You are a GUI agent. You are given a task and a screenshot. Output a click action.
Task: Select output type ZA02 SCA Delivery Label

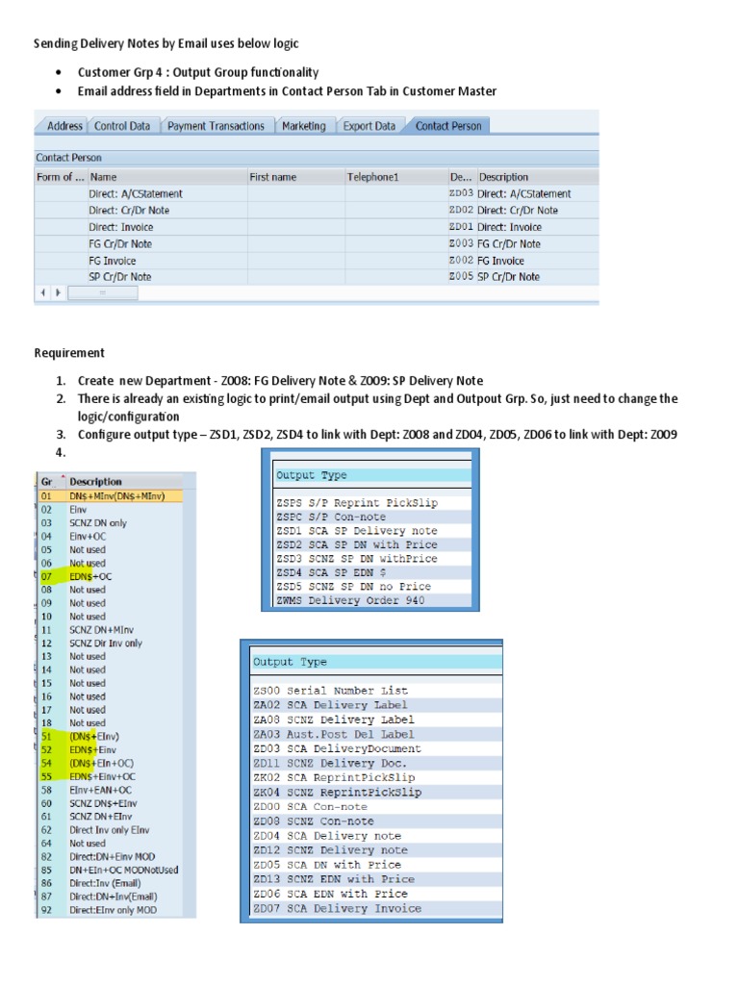pyautogui.click(x=376, y=705)
